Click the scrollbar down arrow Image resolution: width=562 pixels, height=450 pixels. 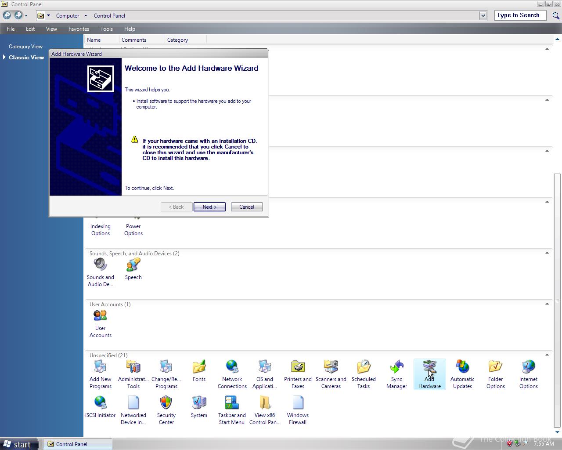tap(558, 432)
